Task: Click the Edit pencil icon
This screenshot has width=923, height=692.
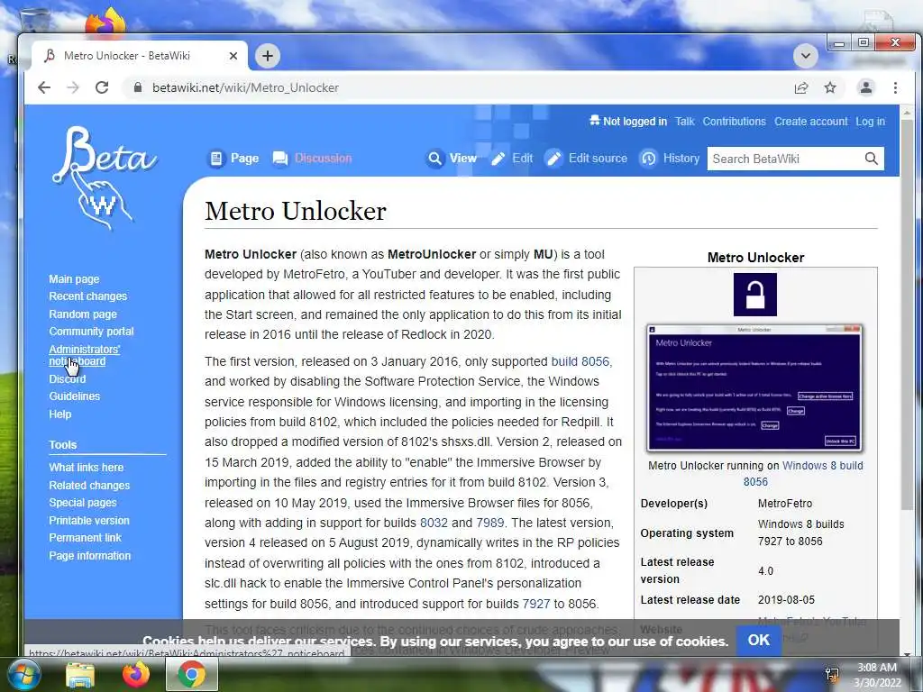Action: (498, 159)
